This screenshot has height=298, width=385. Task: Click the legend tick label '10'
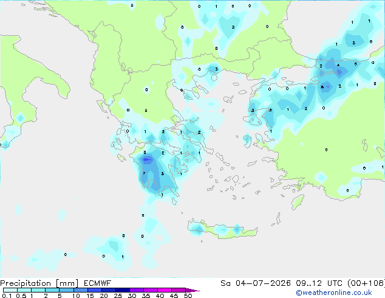pyautogui.click(x=76, y=296)
